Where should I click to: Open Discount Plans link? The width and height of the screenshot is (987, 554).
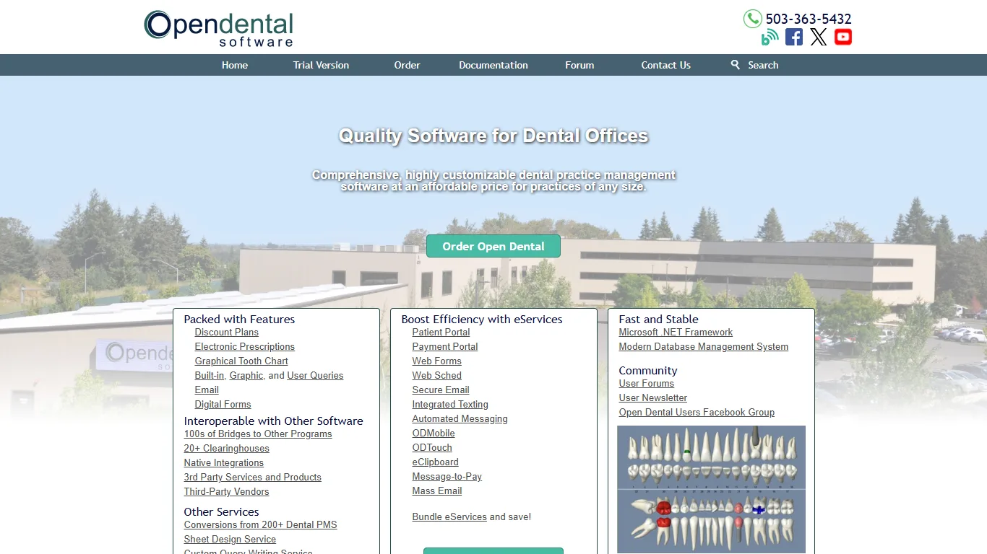pyautogui.click(x=226, y=333)
